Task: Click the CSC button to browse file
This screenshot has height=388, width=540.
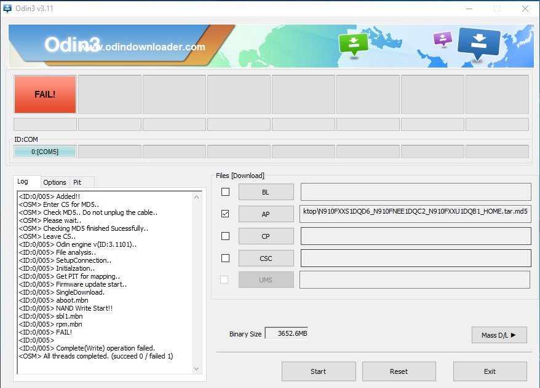Action: (x=266, y=258)
